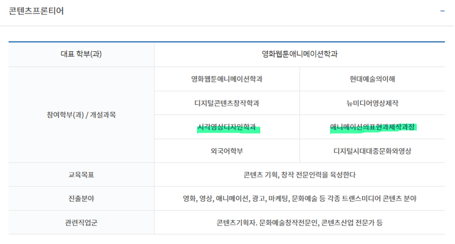
Task: Select the 콘텐츠기획자 related jobs text
Action: pyautogui.click(x=300, y=223)
